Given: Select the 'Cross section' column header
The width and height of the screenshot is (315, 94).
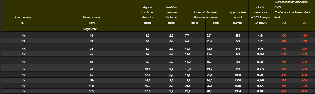Looking at the screenshot, I should pos(91,17).
